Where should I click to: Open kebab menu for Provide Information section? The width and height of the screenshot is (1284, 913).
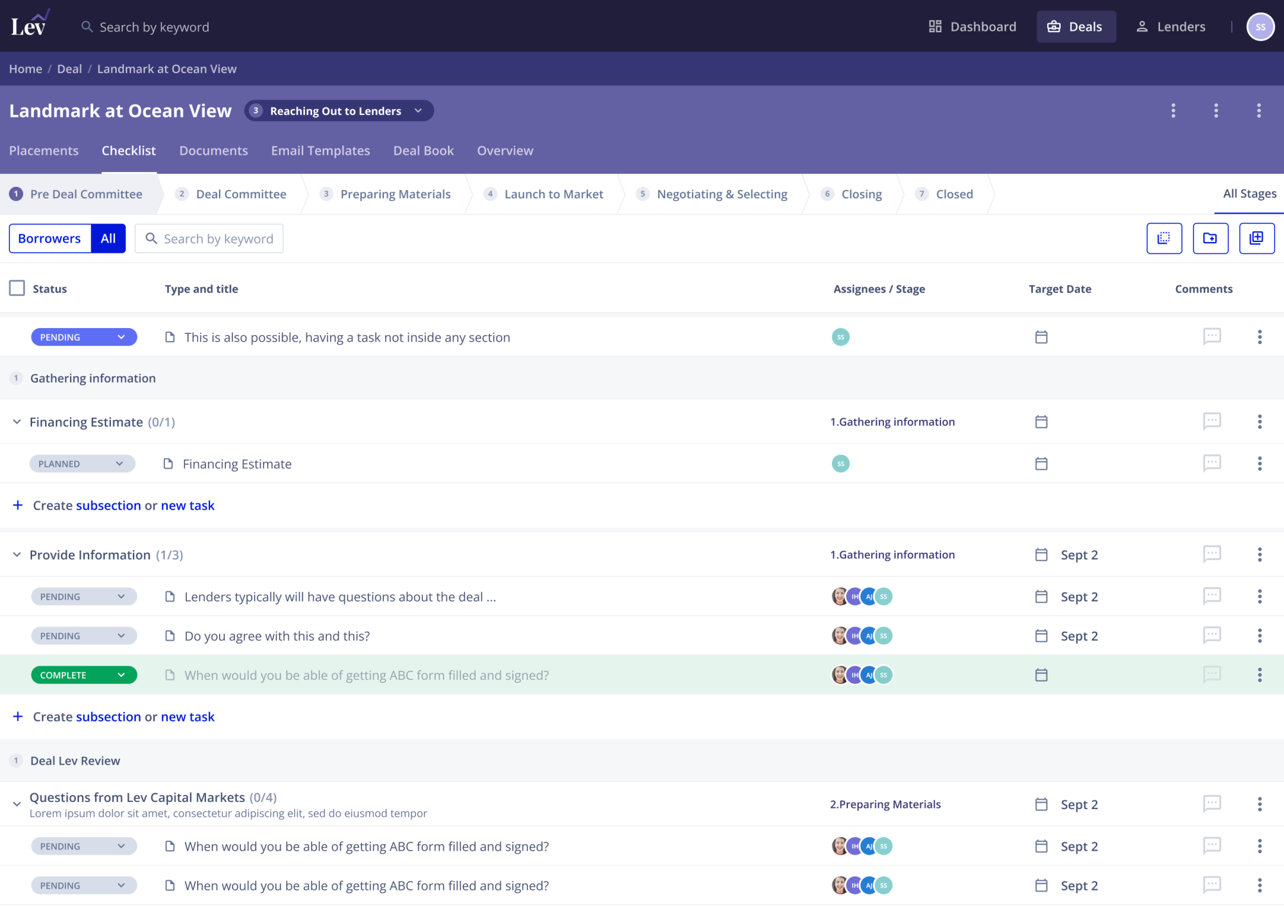[1259, 555]
